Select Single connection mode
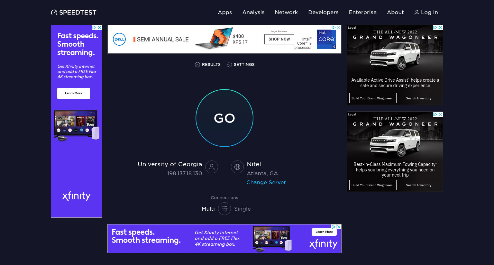The width and height of the screenshot is (494, 265). click(242, 209)
